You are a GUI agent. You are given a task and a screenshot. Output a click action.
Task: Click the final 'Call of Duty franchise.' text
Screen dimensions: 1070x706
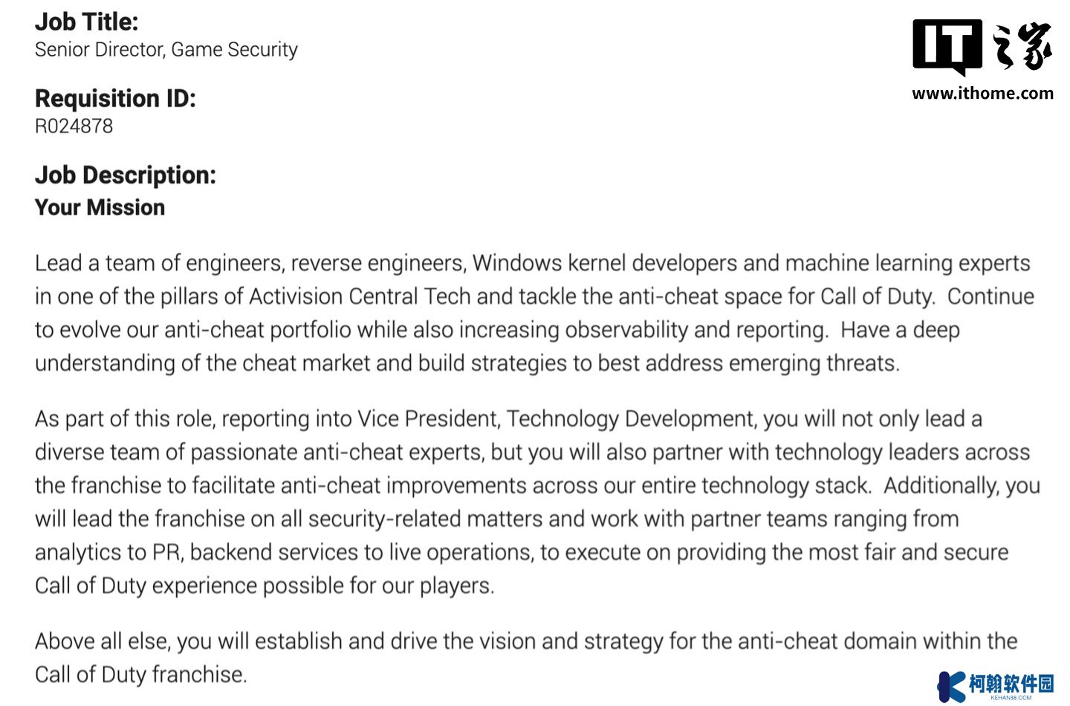pos(141,675)
